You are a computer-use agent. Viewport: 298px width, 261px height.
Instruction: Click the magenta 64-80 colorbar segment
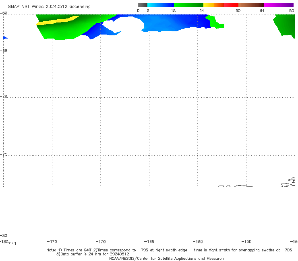pos(279,5)
